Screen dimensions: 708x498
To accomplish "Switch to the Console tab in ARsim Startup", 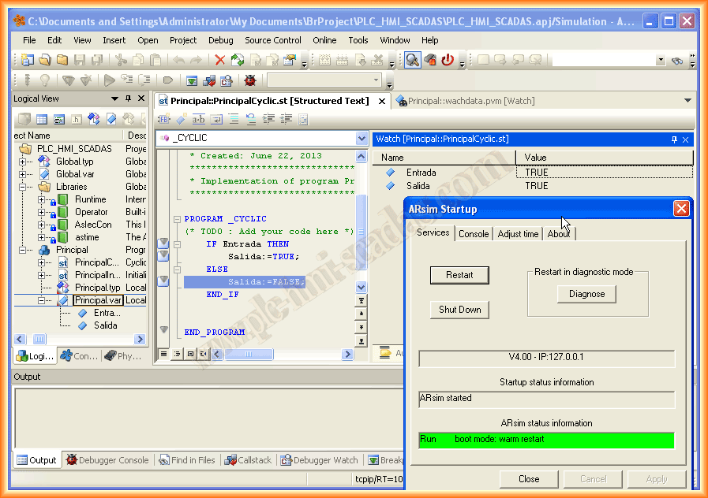I will (474, 234).
